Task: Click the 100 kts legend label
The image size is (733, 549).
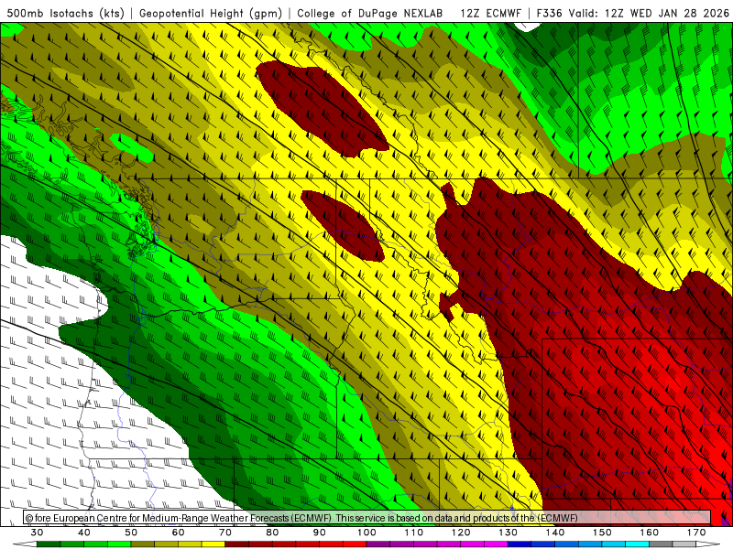Action: click(366, 533)
